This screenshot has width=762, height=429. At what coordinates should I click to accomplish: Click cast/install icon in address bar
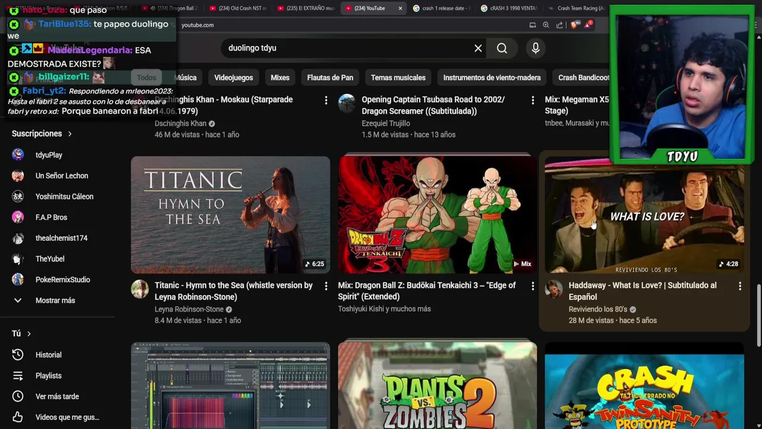pyautogui.click(x=532, y=25)
